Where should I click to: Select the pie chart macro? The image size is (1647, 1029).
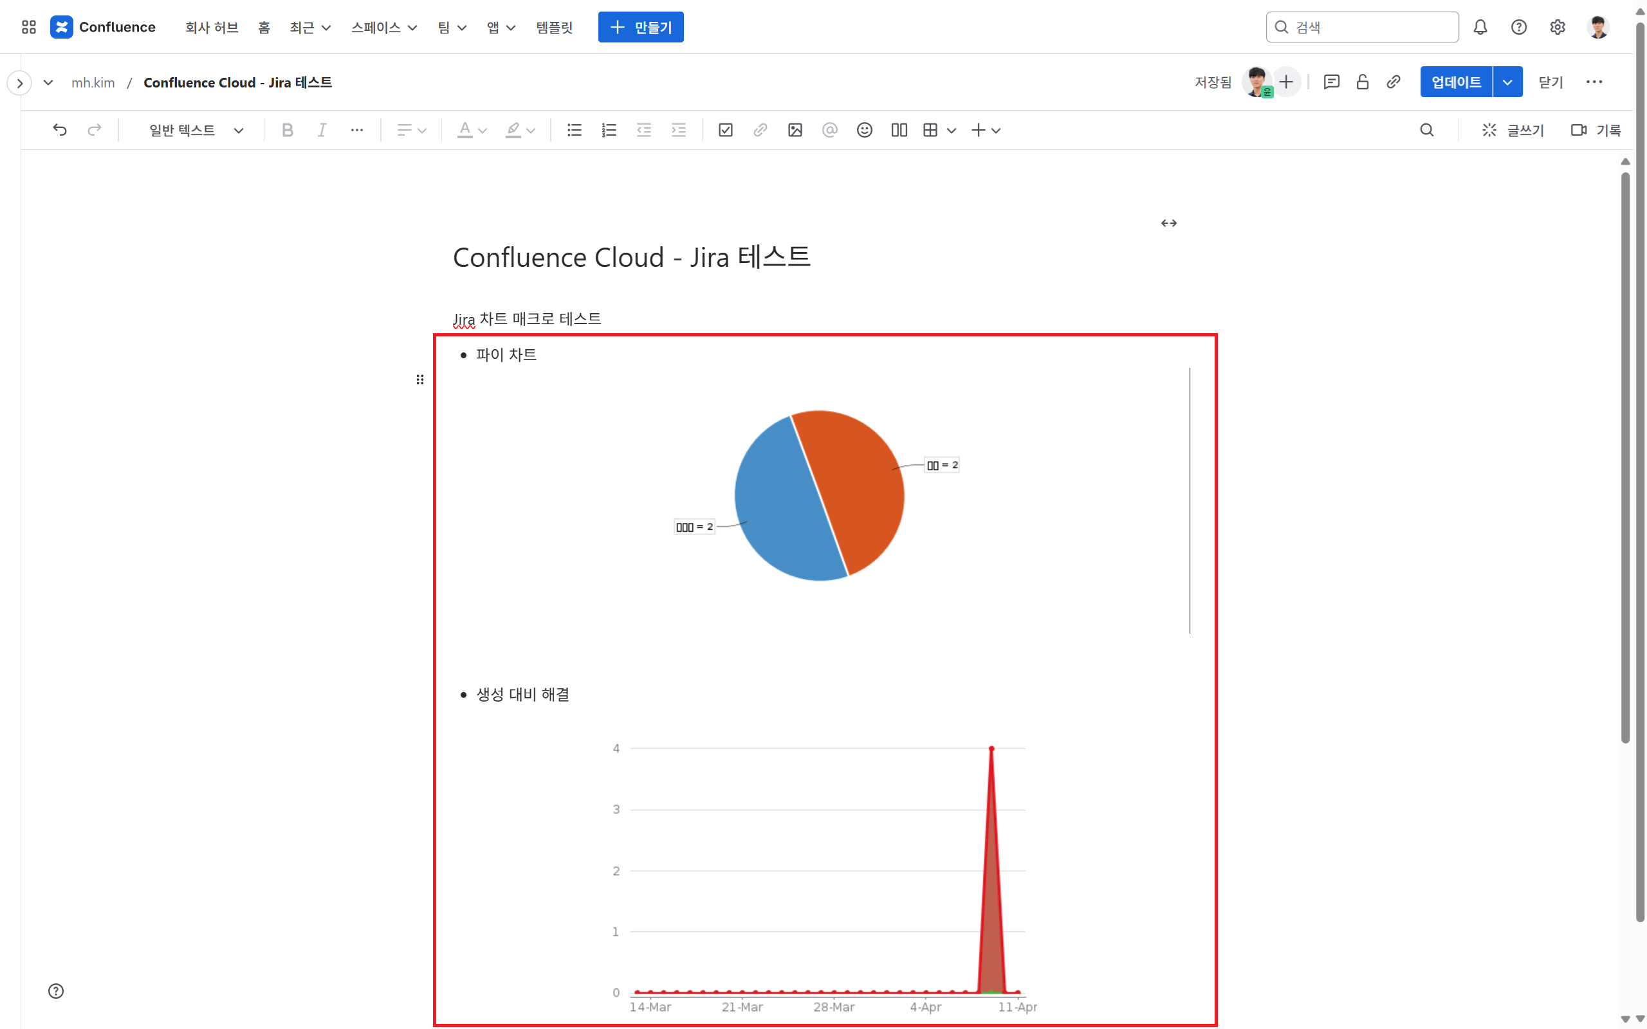[x=819, y=500]
